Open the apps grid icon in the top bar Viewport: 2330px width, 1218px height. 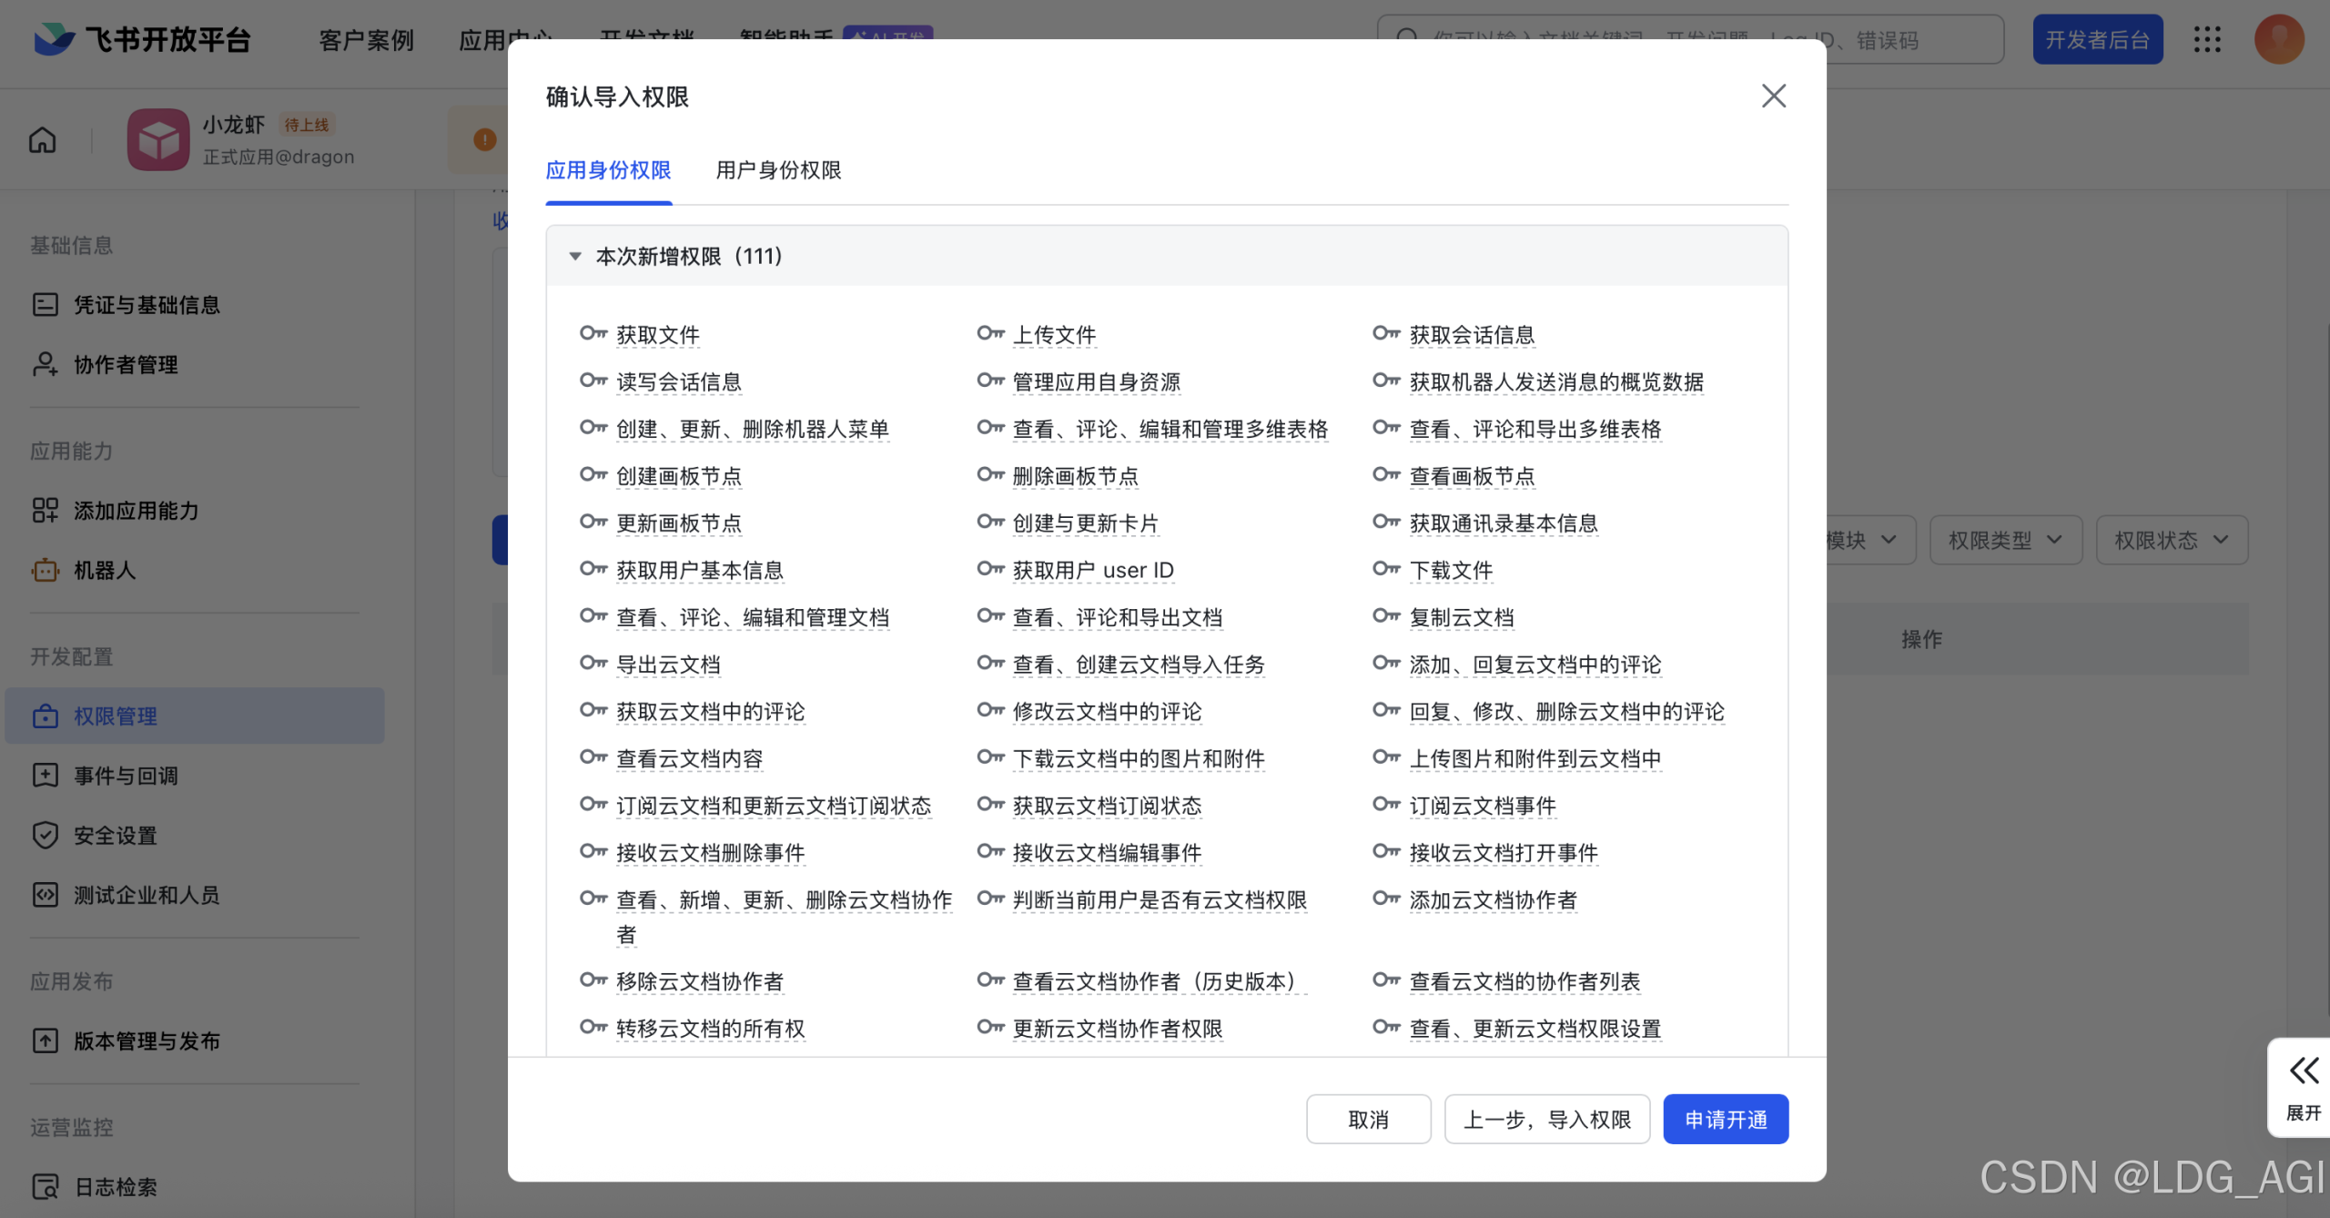2207,39
